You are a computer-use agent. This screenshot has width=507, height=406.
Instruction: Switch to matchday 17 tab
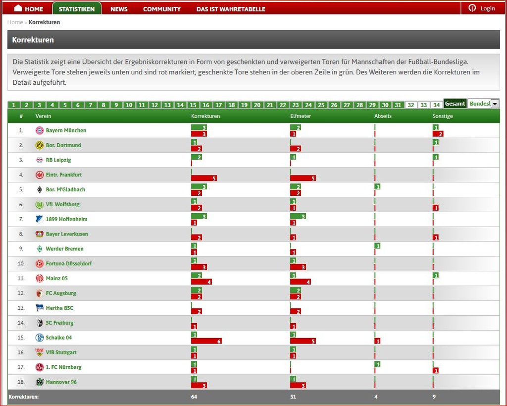click(219, 105)
